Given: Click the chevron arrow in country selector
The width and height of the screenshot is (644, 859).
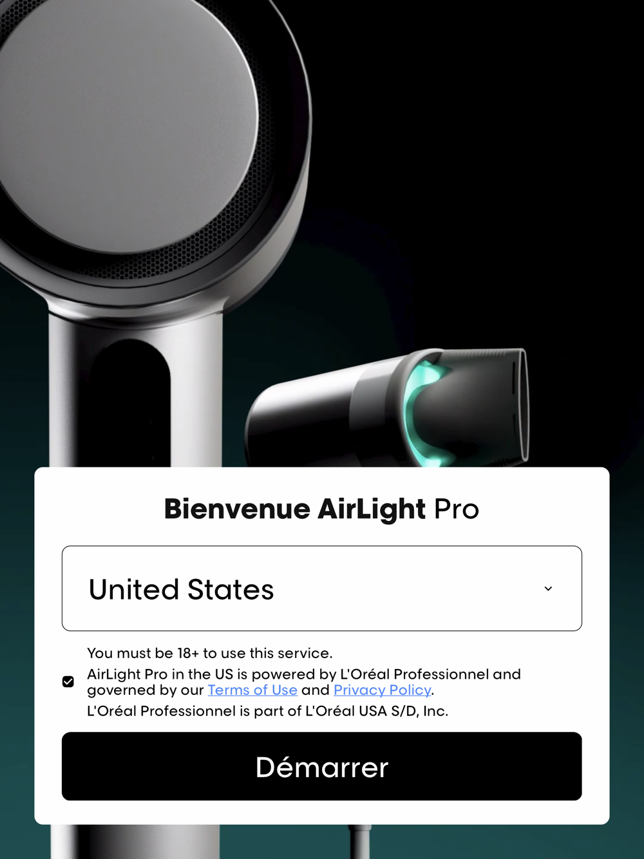Looking at the screenshot, I should tap(548, 589).
